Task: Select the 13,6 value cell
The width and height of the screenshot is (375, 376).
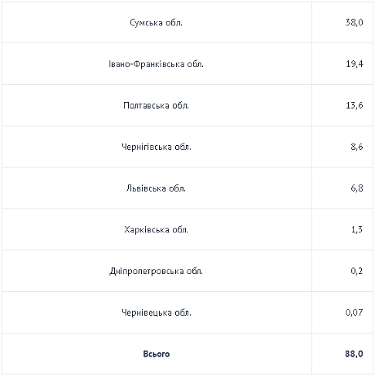Action: [x=342, y=105]
